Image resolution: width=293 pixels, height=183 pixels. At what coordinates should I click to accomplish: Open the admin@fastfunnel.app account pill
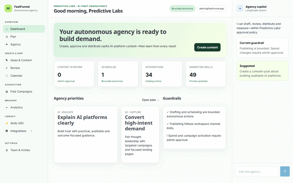[211, 9]
